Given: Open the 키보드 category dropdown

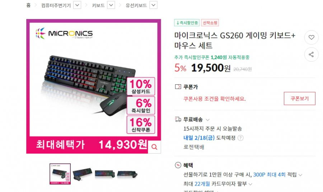Looking at the screenshot, I should click(111, 5).
